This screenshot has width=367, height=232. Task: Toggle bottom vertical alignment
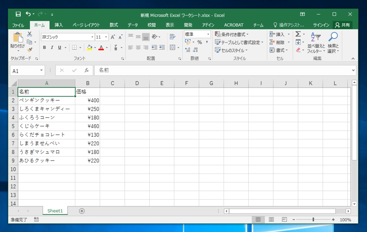[x=145, y=37]
